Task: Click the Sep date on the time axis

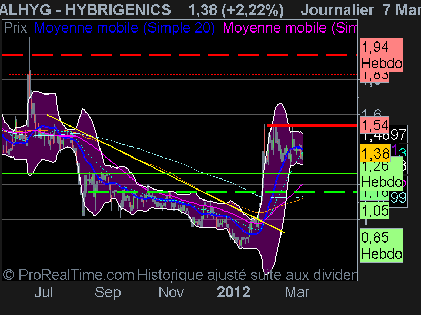Action: click(108, 292)
